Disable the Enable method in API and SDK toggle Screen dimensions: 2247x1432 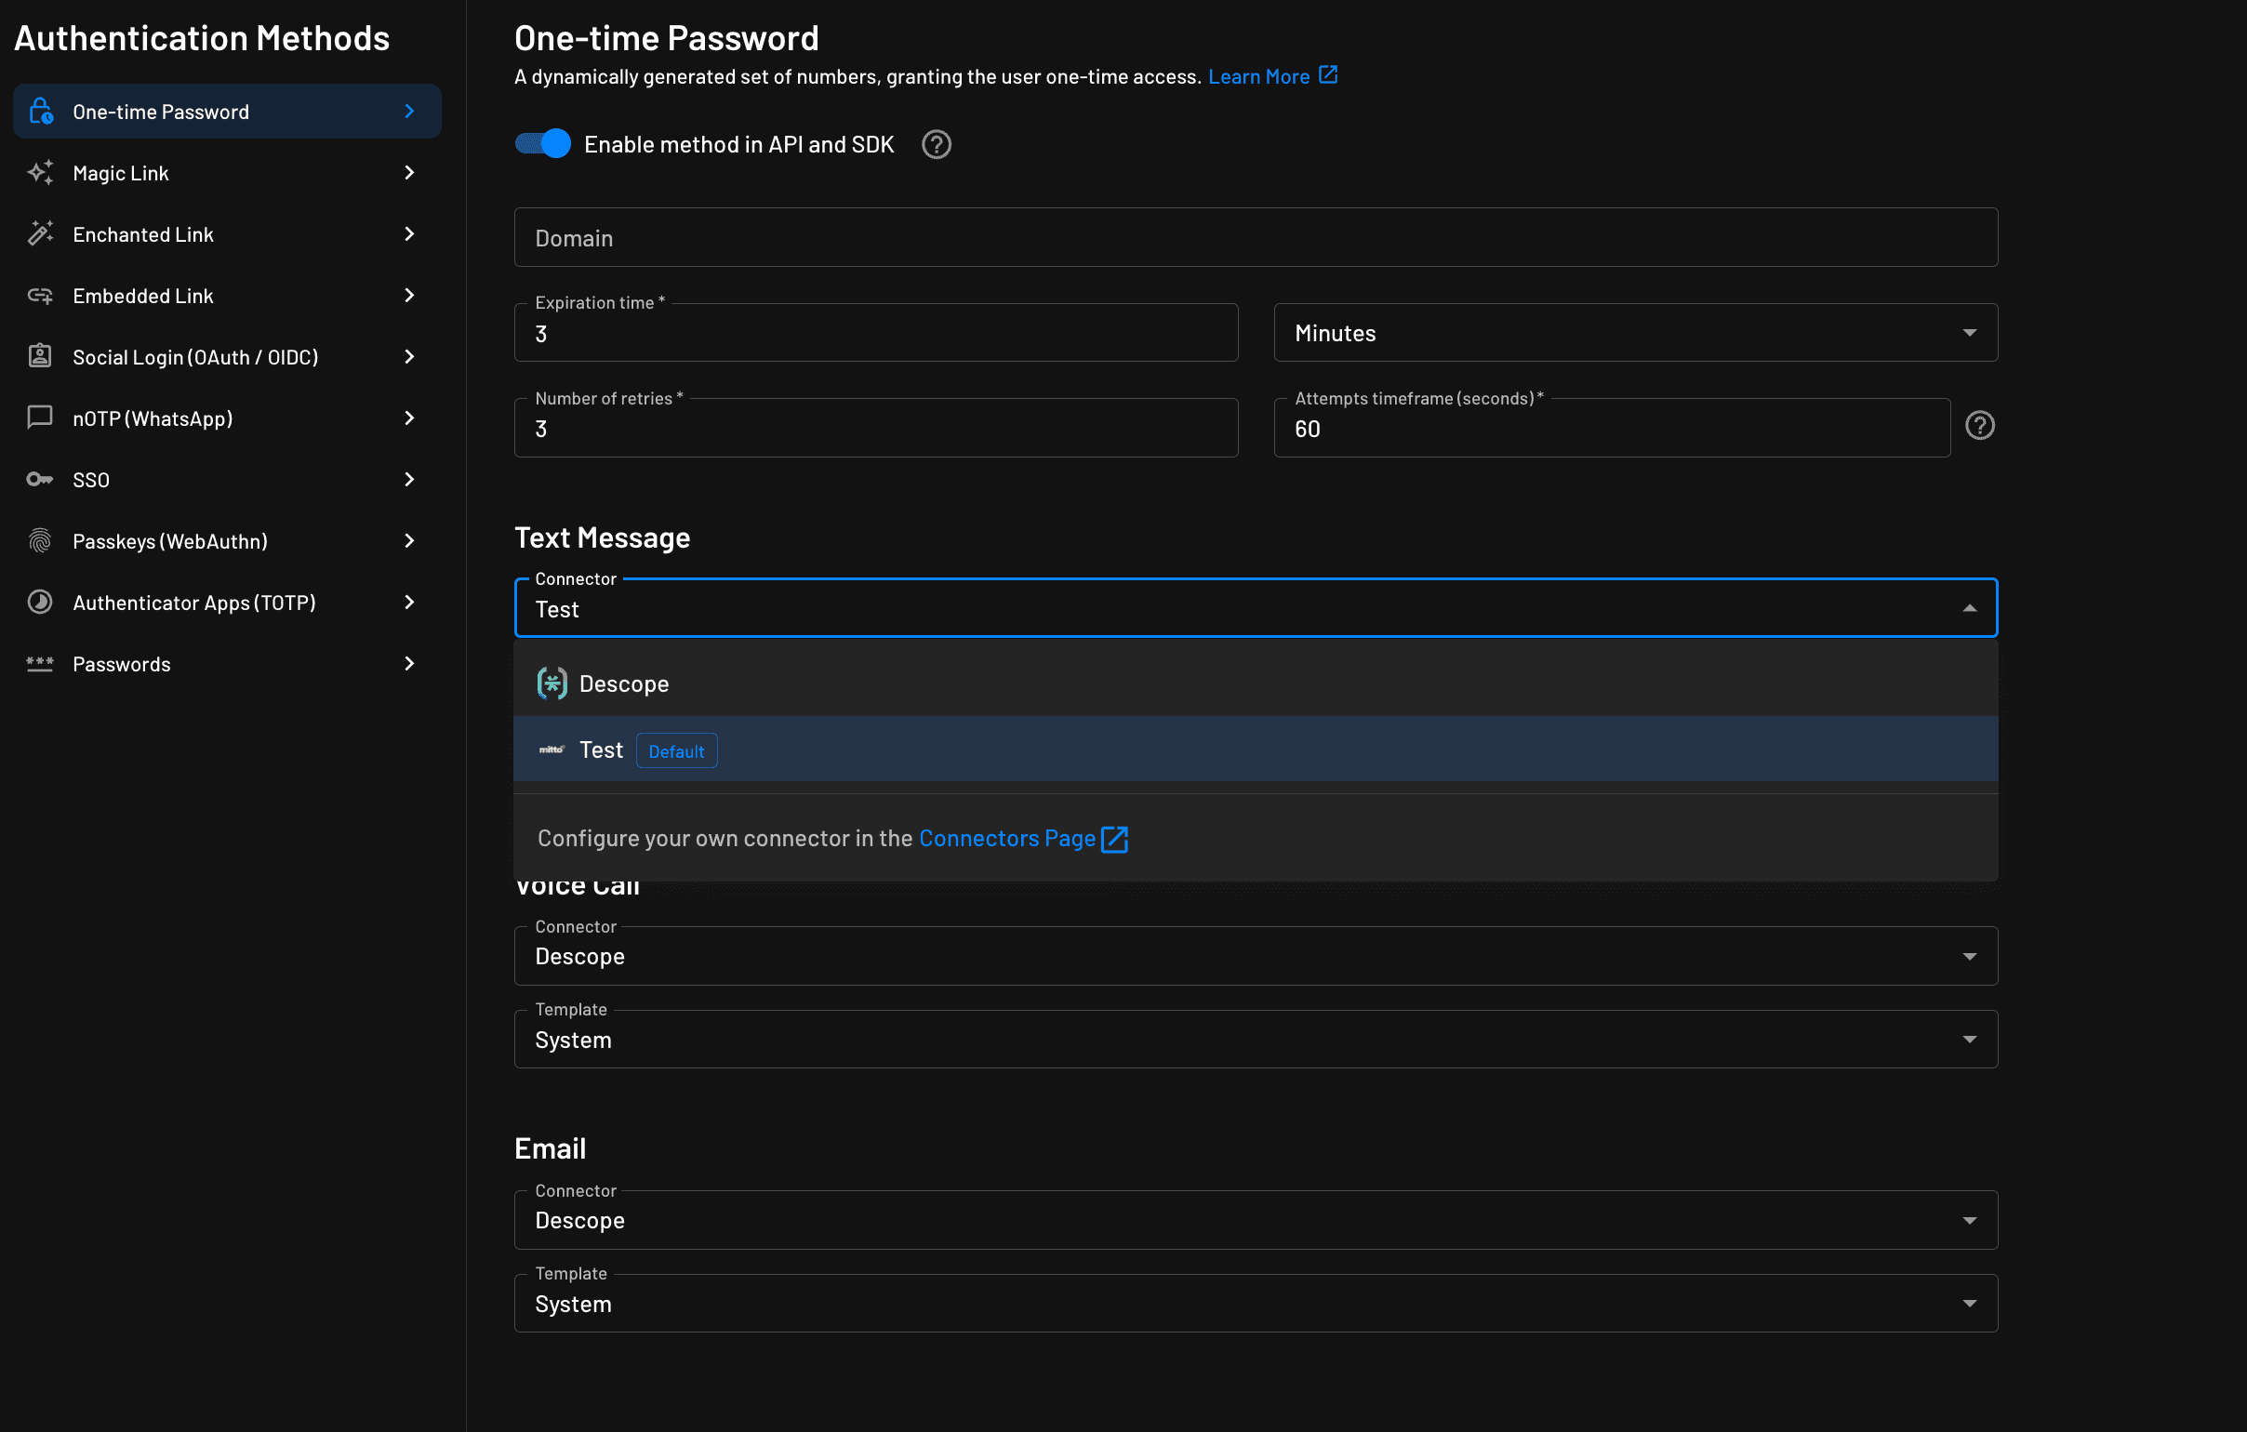coord(542,144)
